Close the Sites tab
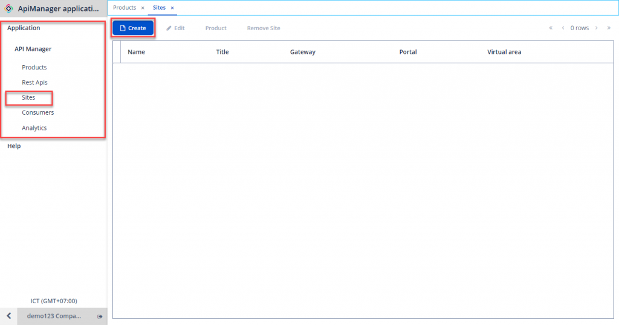This screenshot has height=325, width=619. tap(172, 8)
